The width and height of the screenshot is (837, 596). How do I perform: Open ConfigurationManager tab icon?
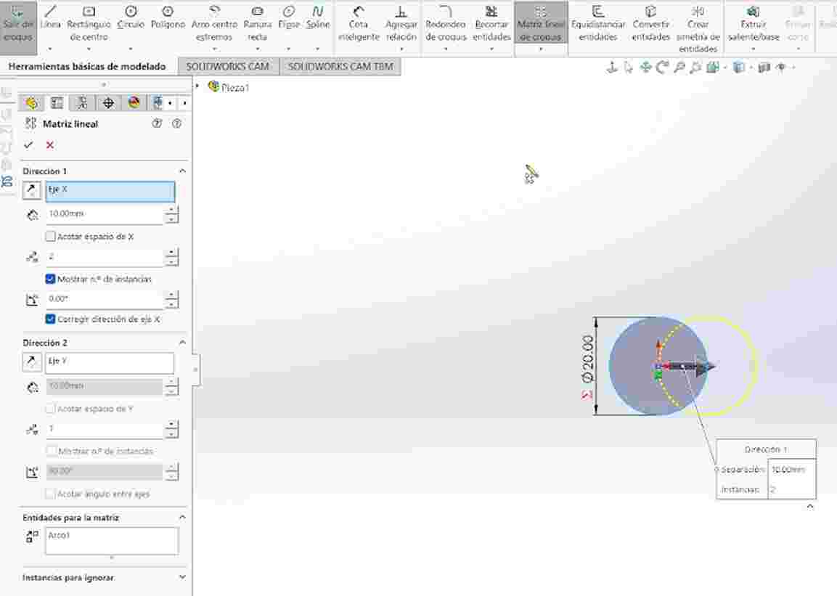[82, 102]
